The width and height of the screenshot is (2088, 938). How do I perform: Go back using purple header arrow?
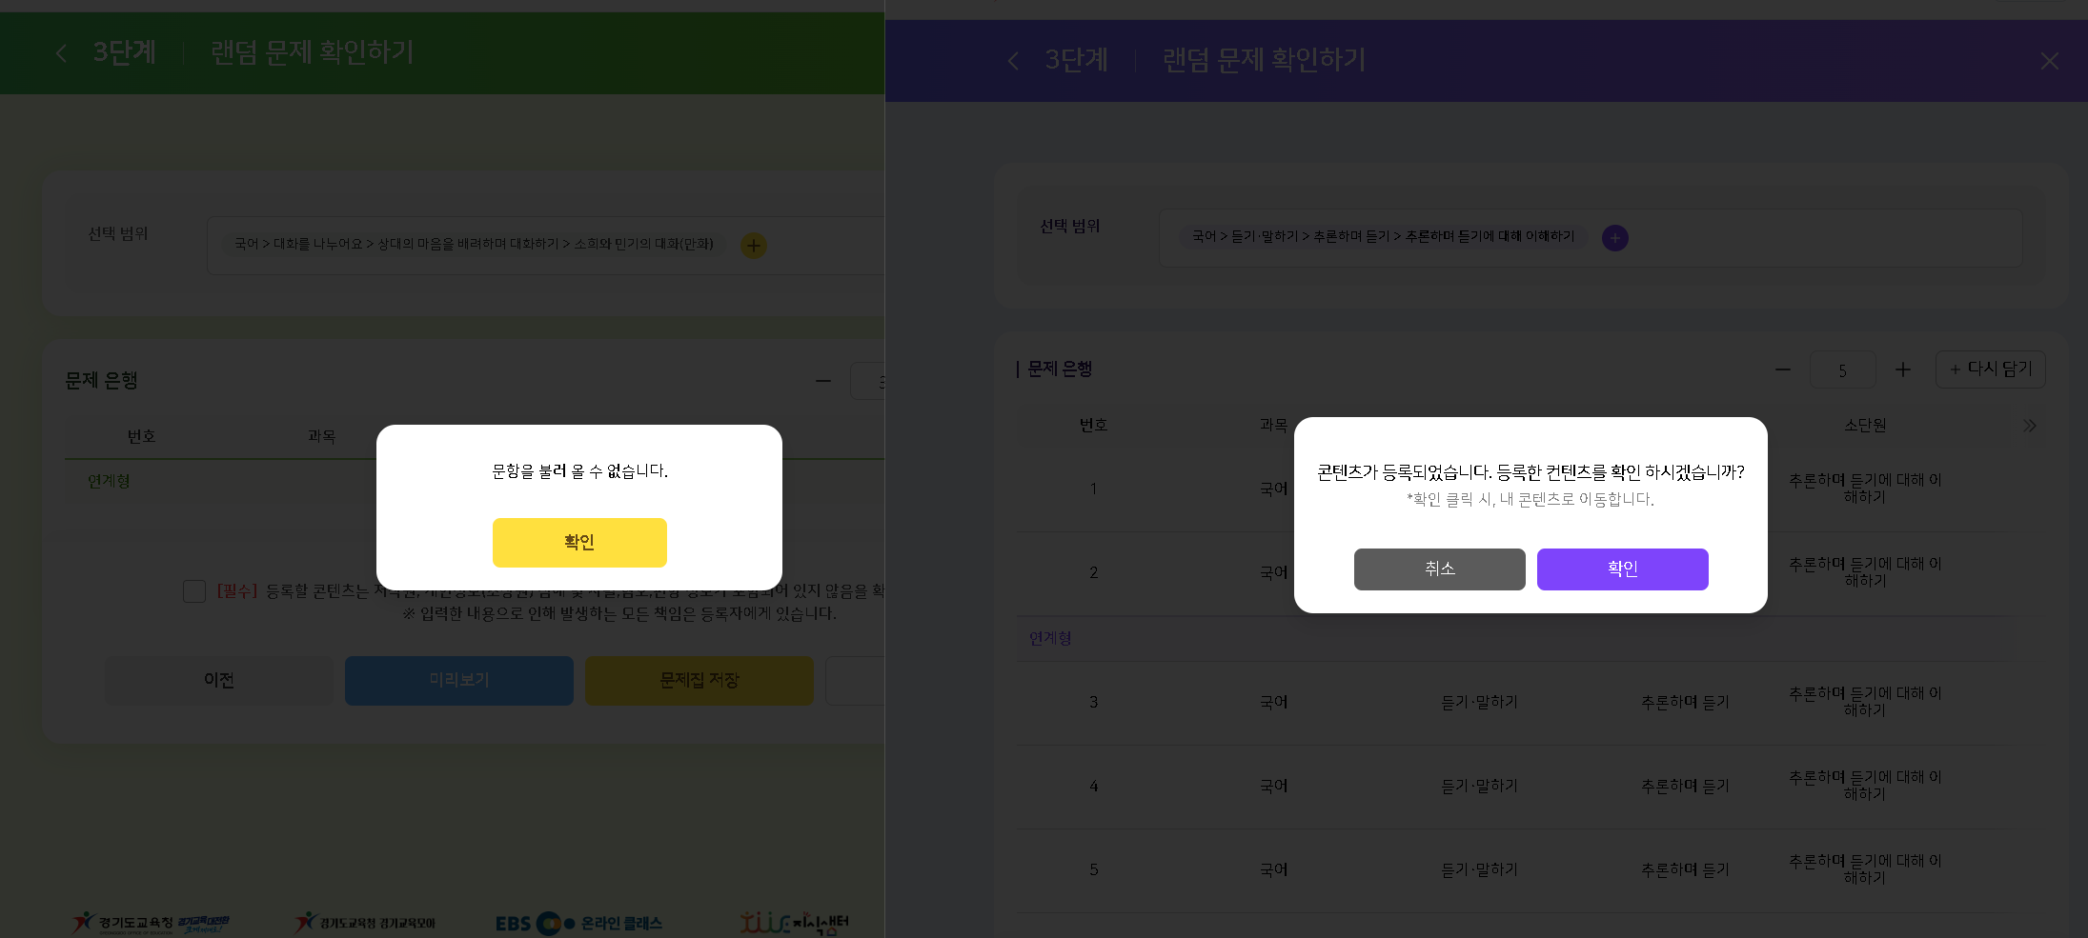coord(1013,61)
